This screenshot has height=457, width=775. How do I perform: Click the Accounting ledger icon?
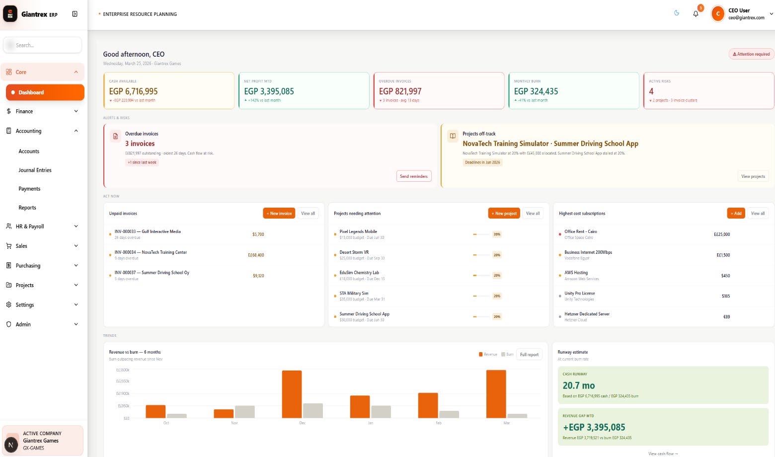click(9, 131)
